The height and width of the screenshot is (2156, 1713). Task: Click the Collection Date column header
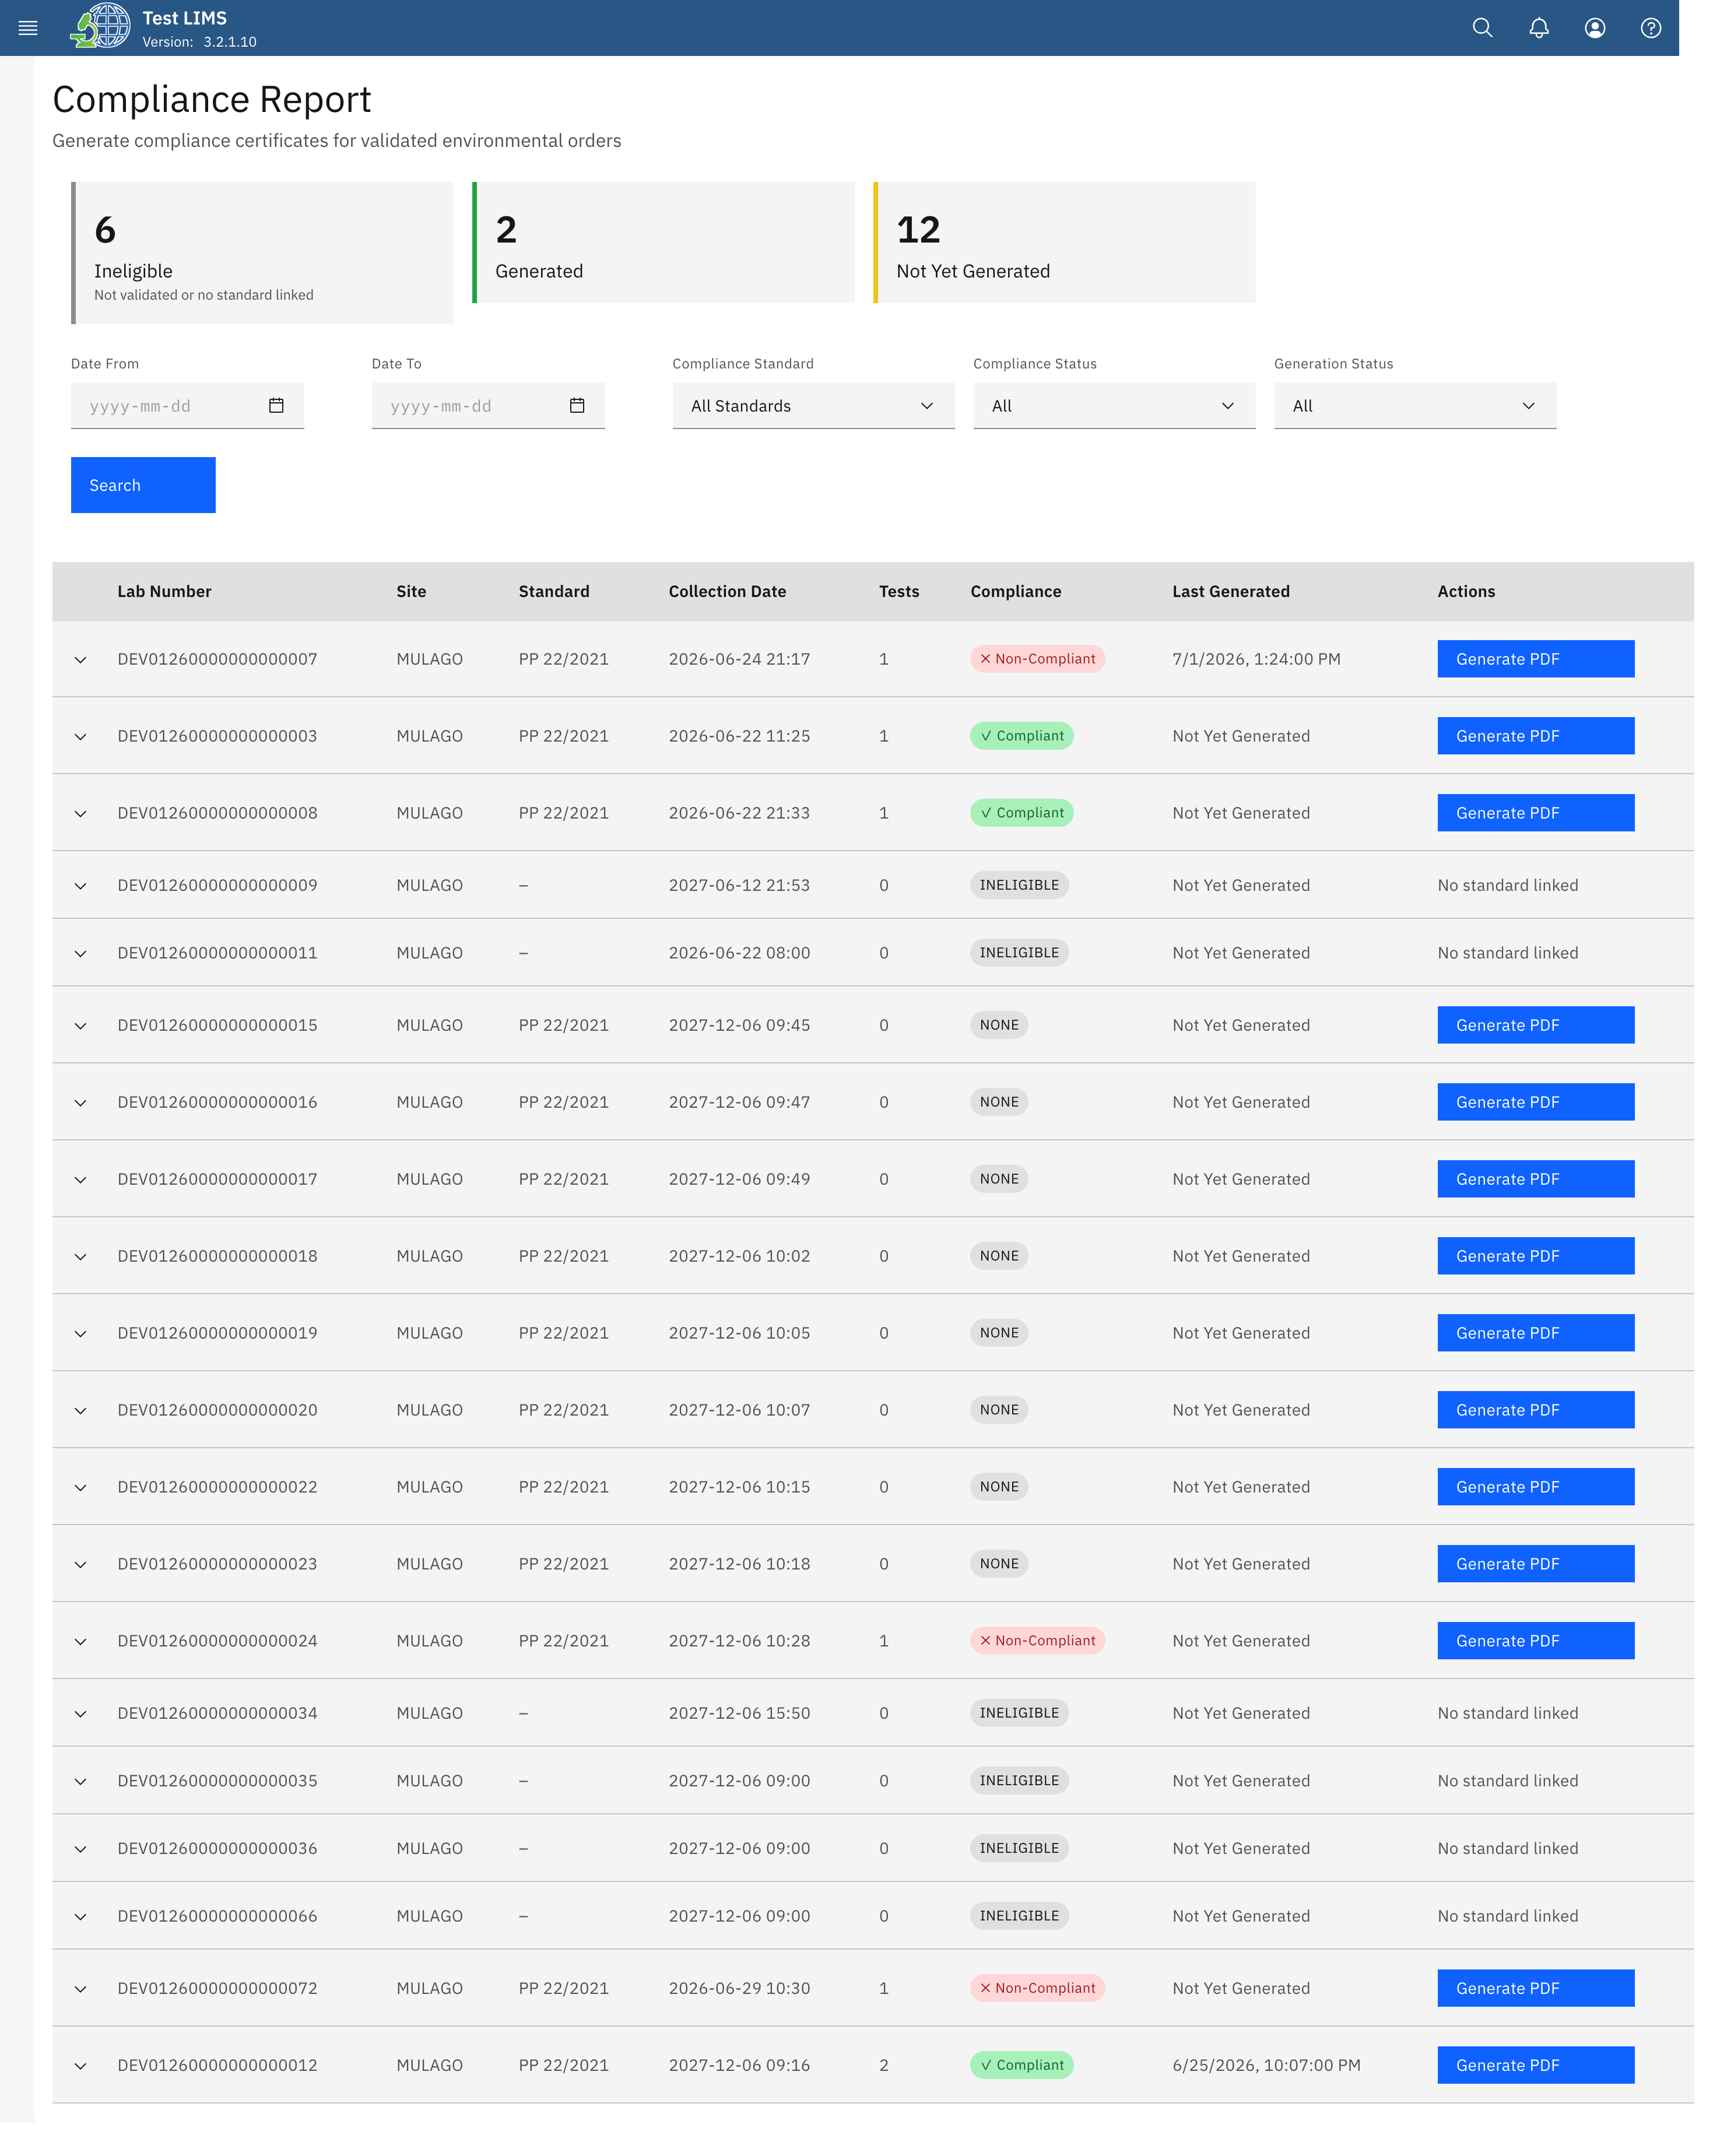click(x=727, y=592)
